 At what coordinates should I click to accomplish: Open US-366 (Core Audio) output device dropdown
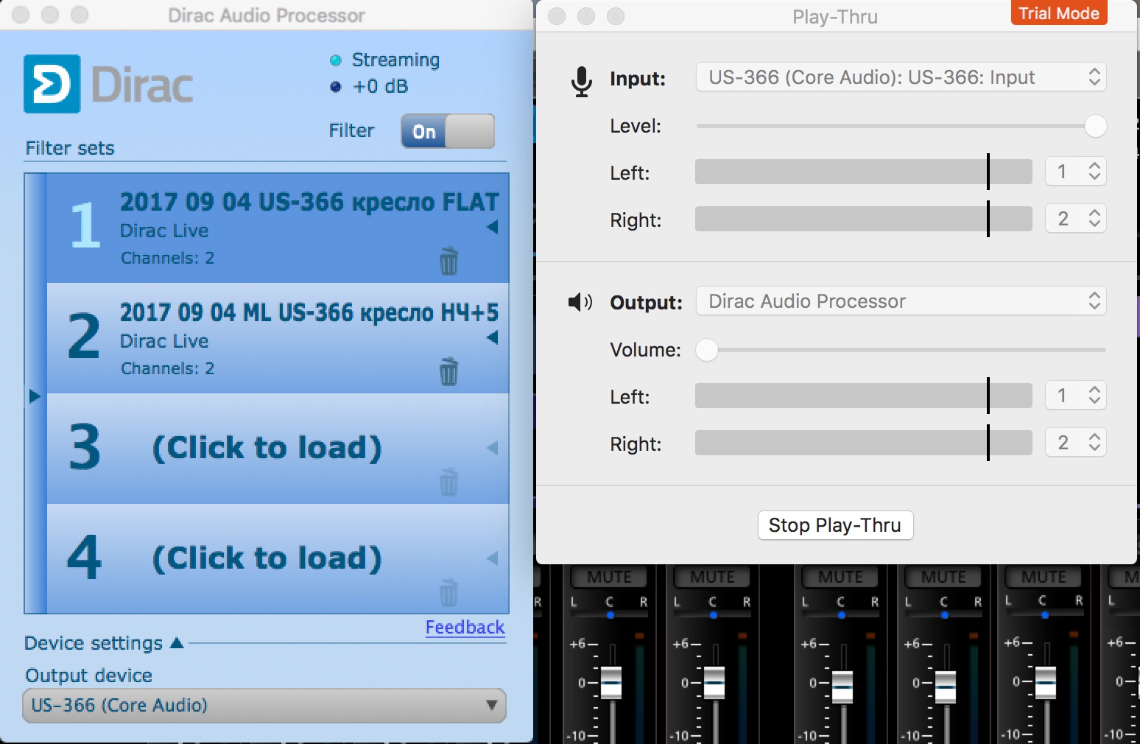click(264, 705)
